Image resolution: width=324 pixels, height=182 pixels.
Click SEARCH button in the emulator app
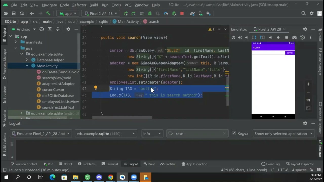coord(290,53)
